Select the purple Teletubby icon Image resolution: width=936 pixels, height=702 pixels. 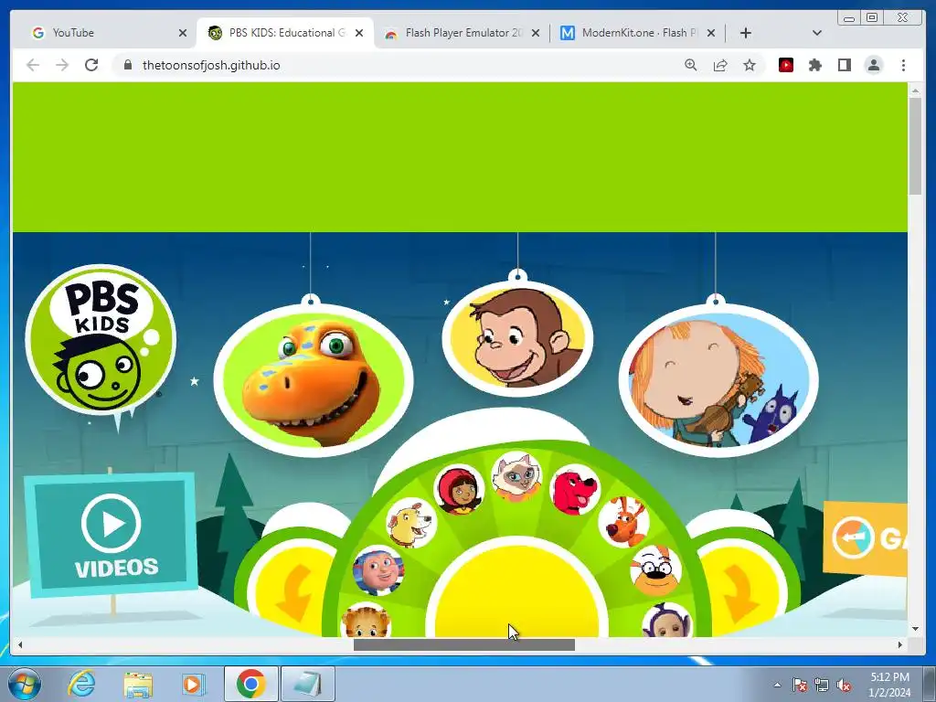coord(666,621)
